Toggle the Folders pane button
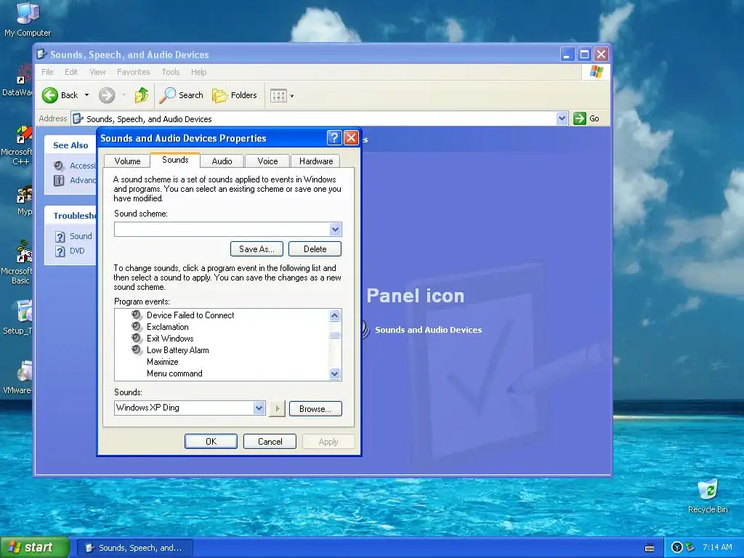This screenshot has width=744, height=558. (x=235, y=95)
